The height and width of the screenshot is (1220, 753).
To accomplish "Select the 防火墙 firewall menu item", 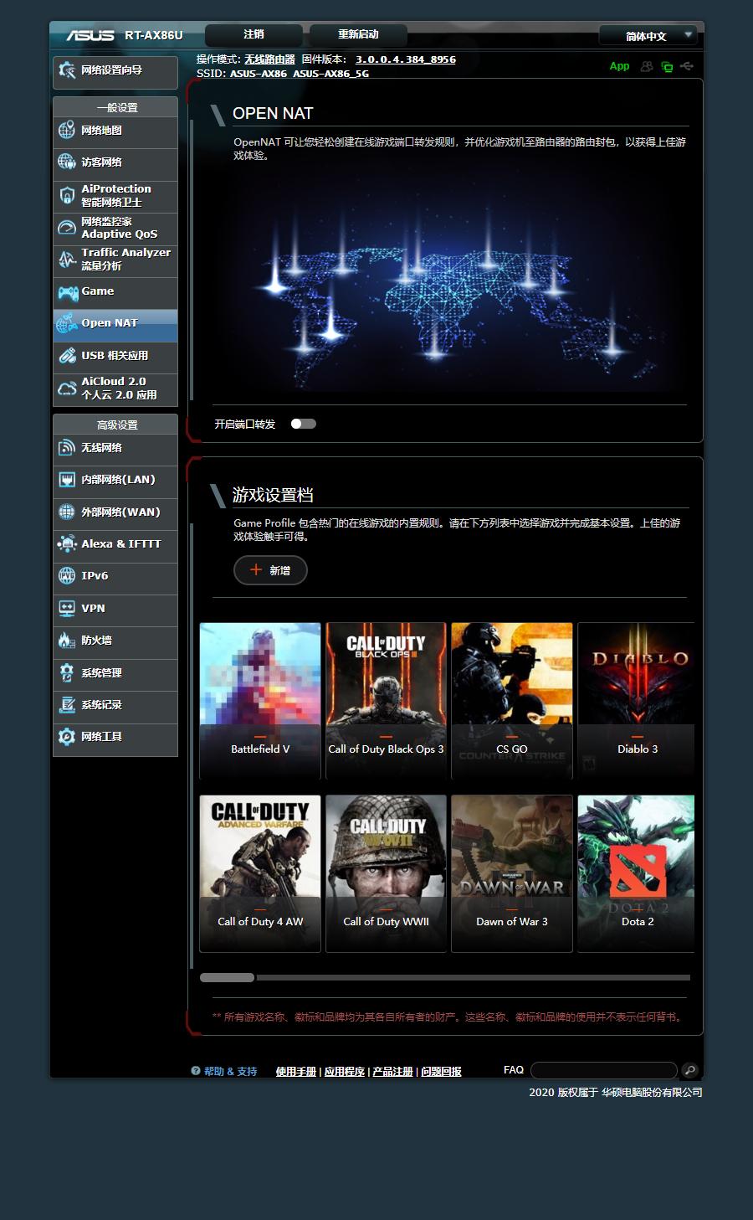I will tap(115, 641).
